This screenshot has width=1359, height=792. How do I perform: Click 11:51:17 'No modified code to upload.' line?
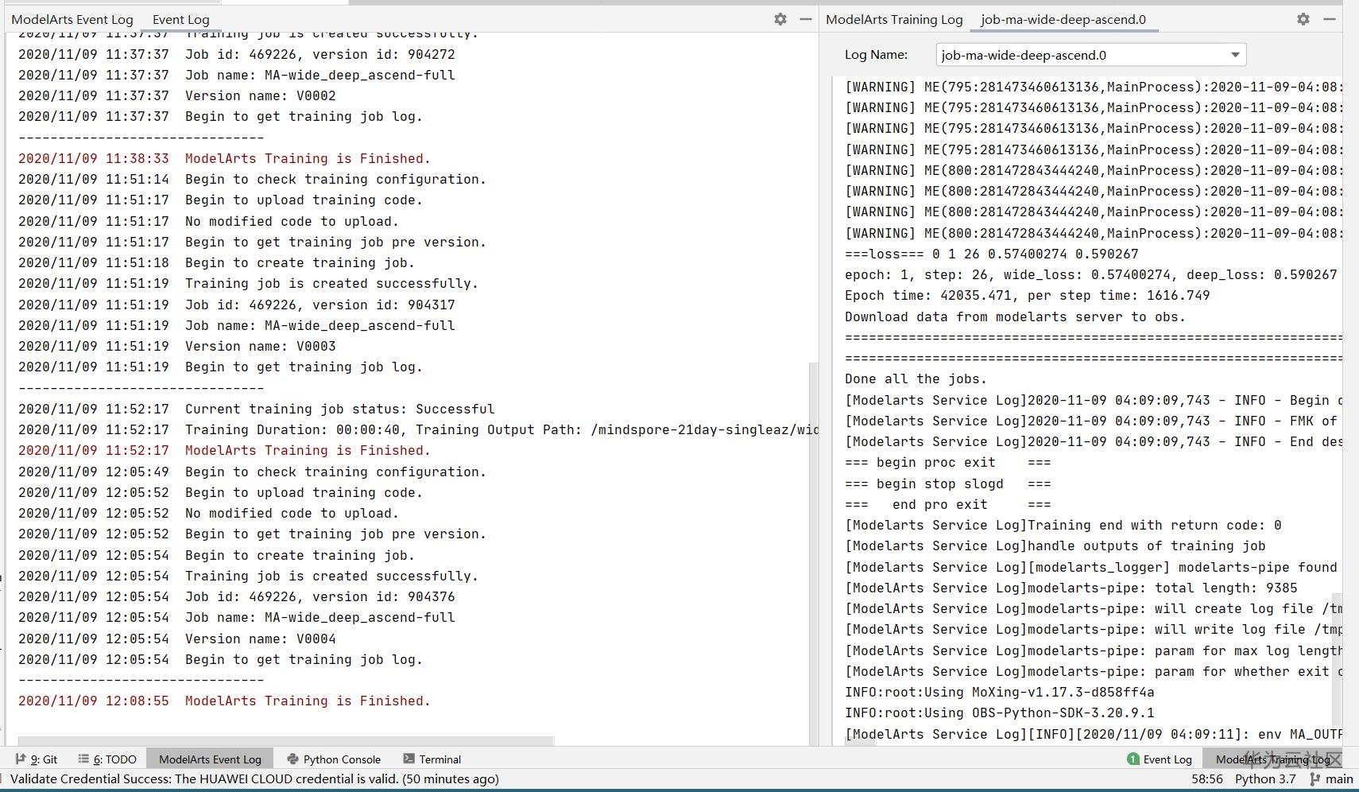(208, 221)
